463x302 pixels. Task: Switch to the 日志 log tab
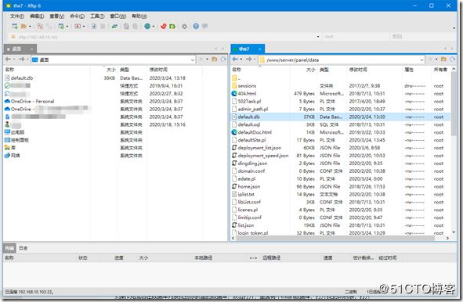pyautogui.click(x=24, y=248)
